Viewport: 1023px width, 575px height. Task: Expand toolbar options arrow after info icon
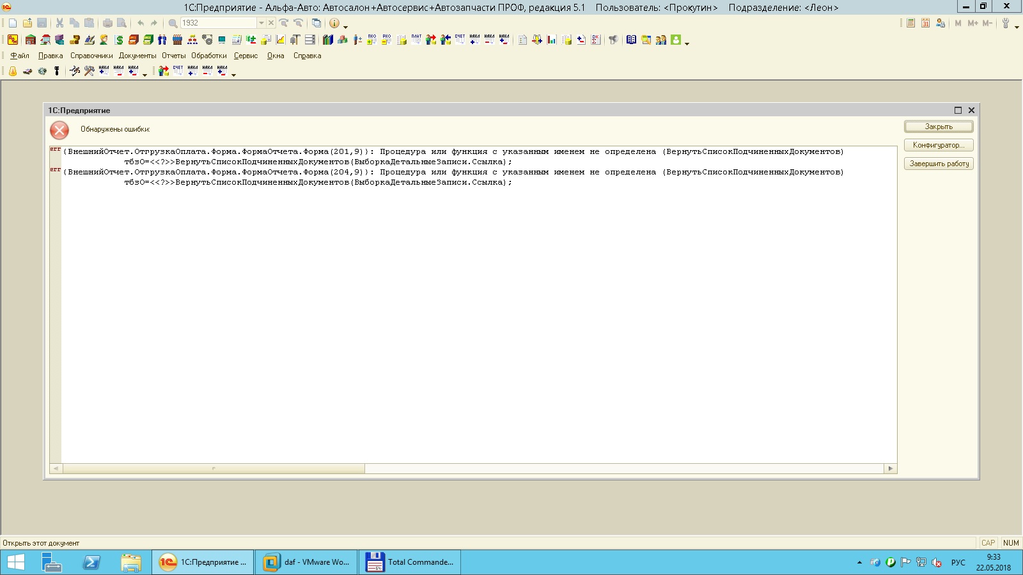(x=346, y=26)
